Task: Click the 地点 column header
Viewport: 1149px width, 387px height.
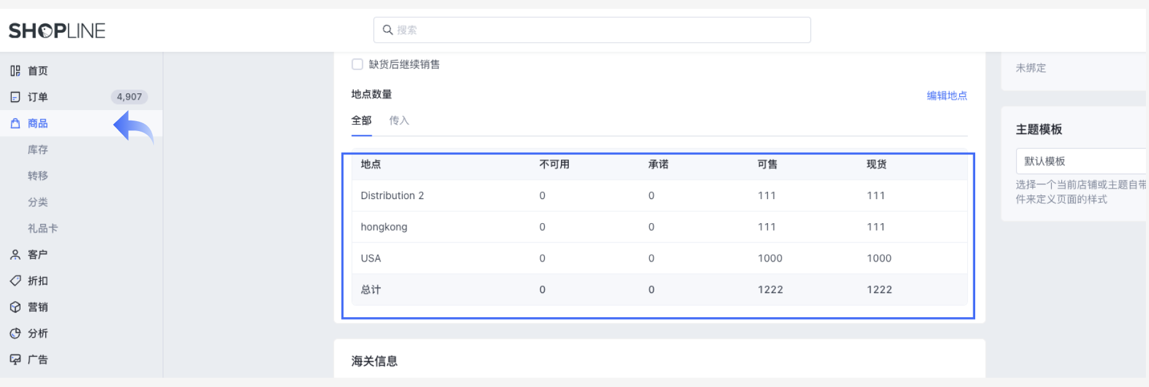Action: tap(370, 164)
